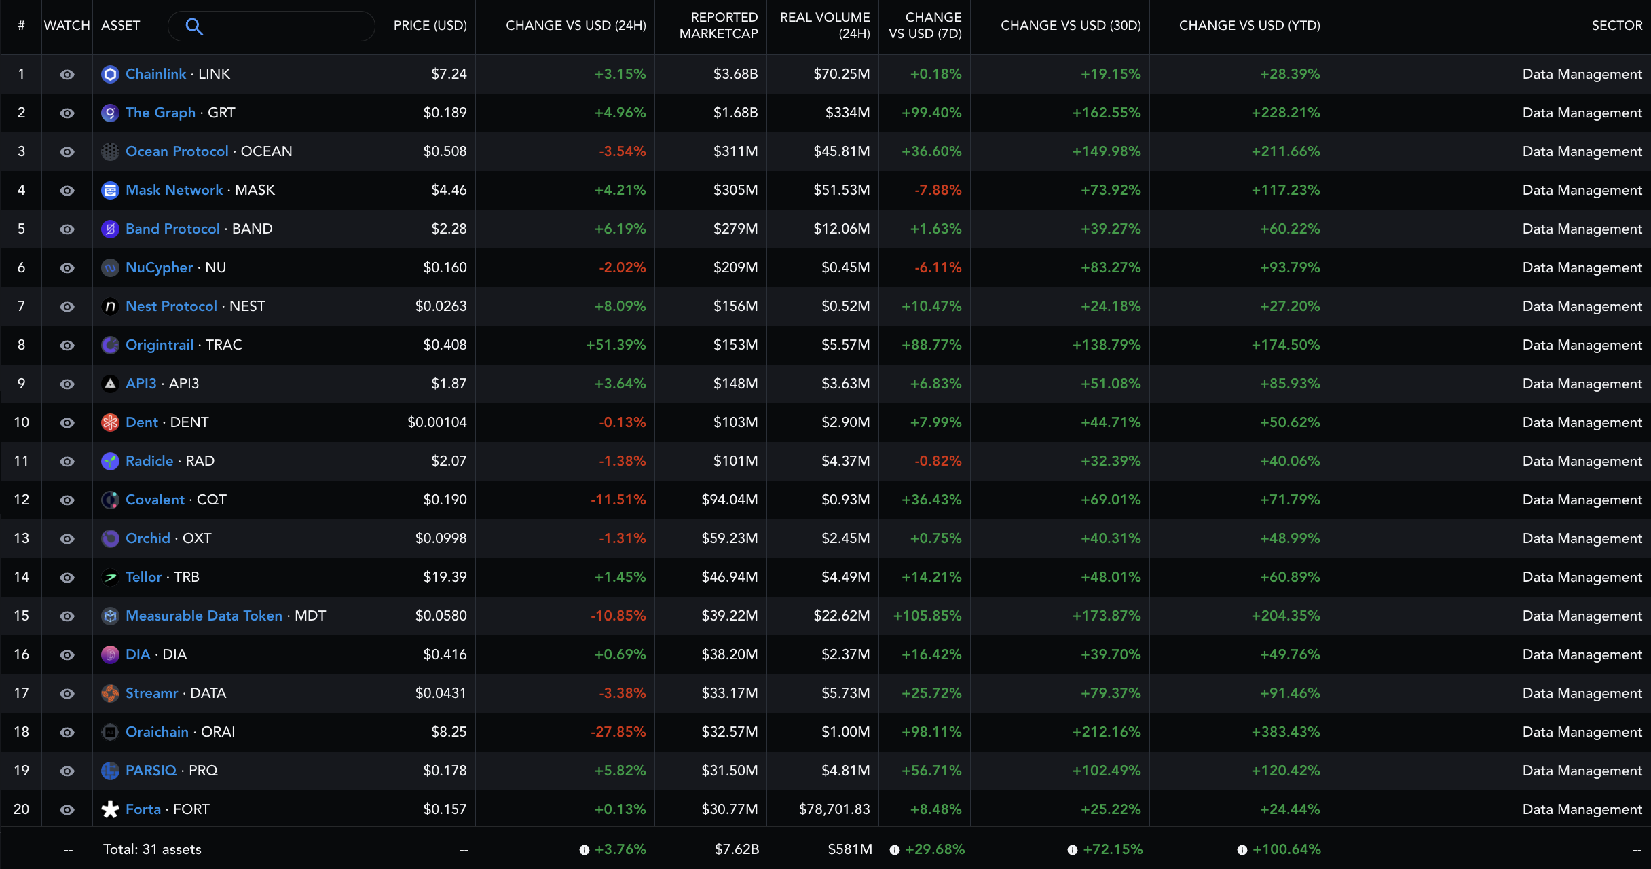Screen dimensions: 1651x869
Task: Toggle watch eye for Forta
Action: click(67, 810)
